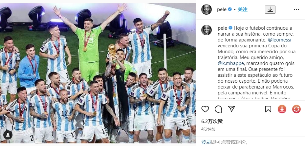Open comments via speech bubble icon
This screenshot has height=146, width=305.
218,109
